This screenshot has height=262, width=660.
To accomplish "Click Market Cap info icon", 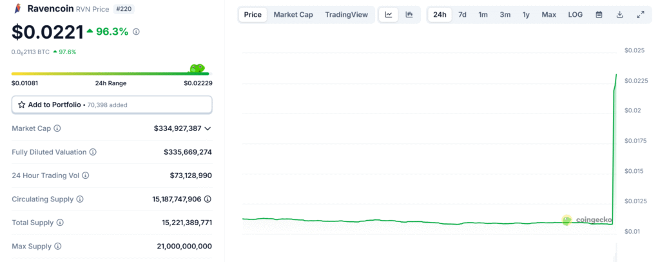I will click(57, 128).
